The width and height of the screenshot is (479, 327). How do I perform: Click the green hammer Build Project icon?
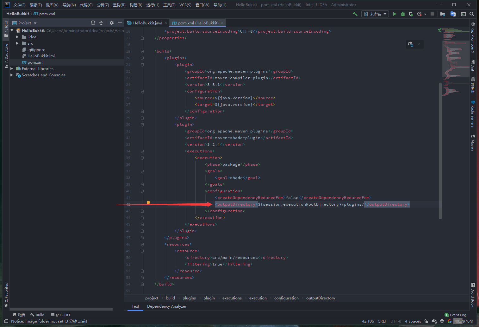tap(355, 14)
